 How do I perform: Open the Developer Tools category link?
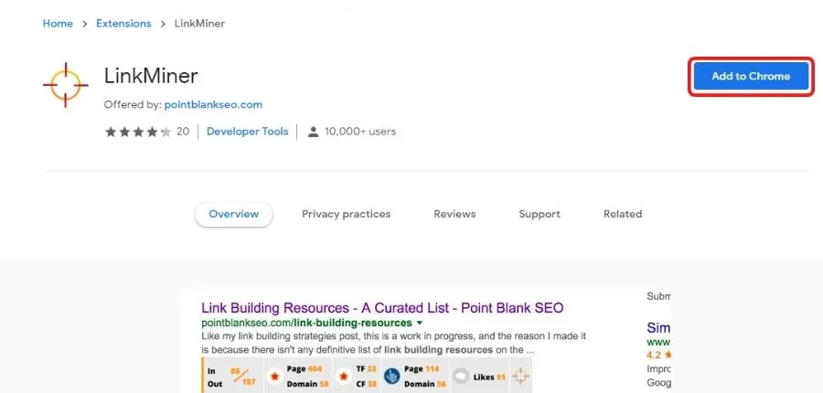pos(247,132)
